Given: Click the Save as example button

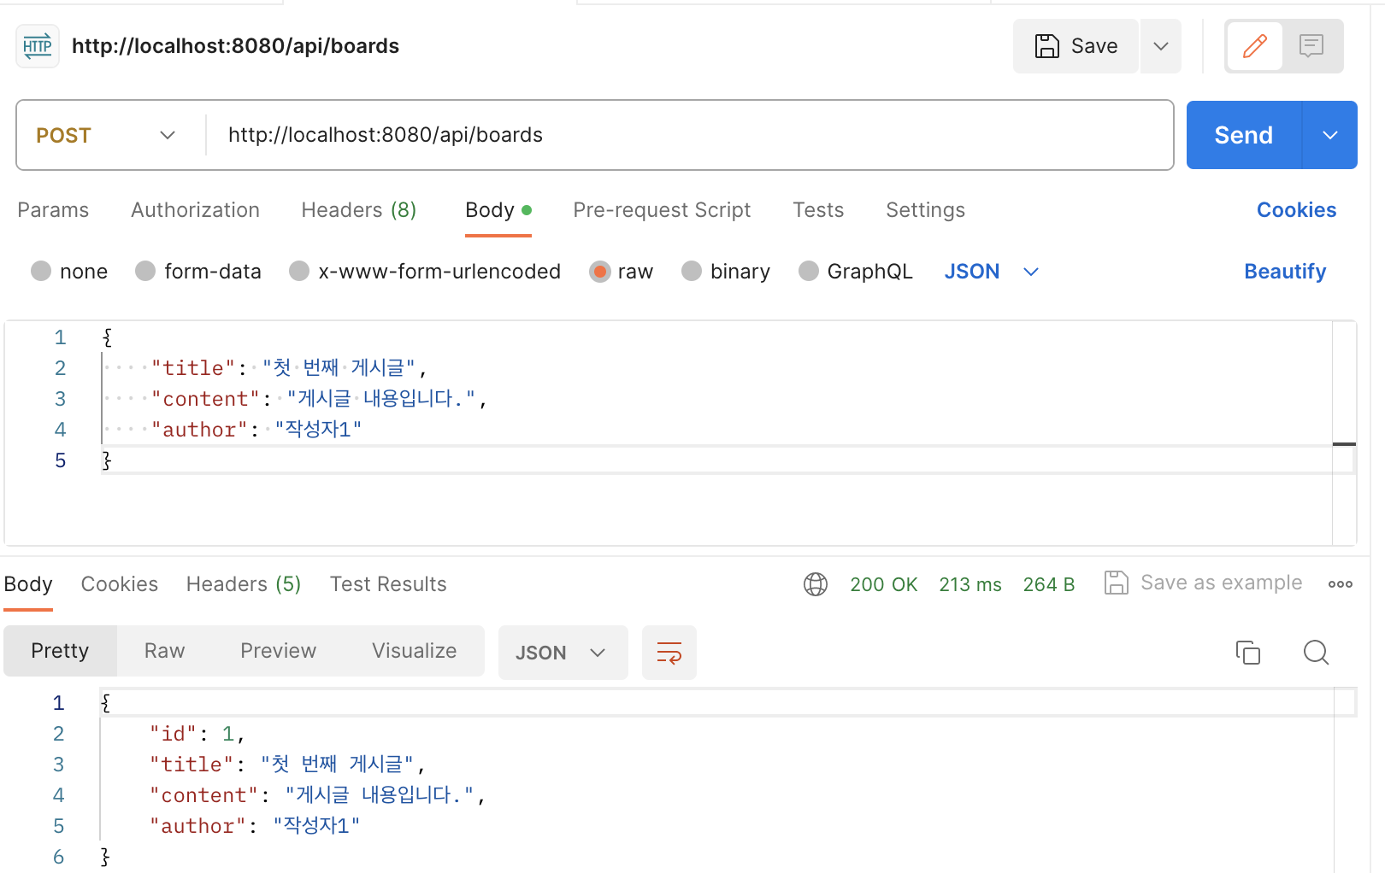Looking at the screenshot, I should pyautogui.click(x=1203, y=583).
